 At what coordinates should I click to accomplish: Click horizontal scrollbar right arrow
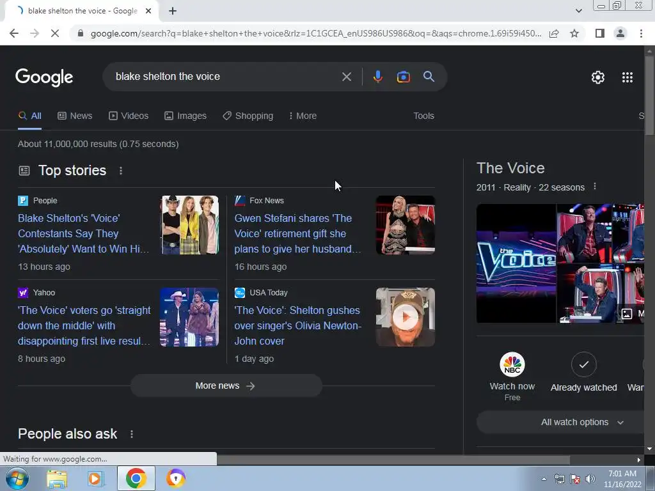point(639,460)
